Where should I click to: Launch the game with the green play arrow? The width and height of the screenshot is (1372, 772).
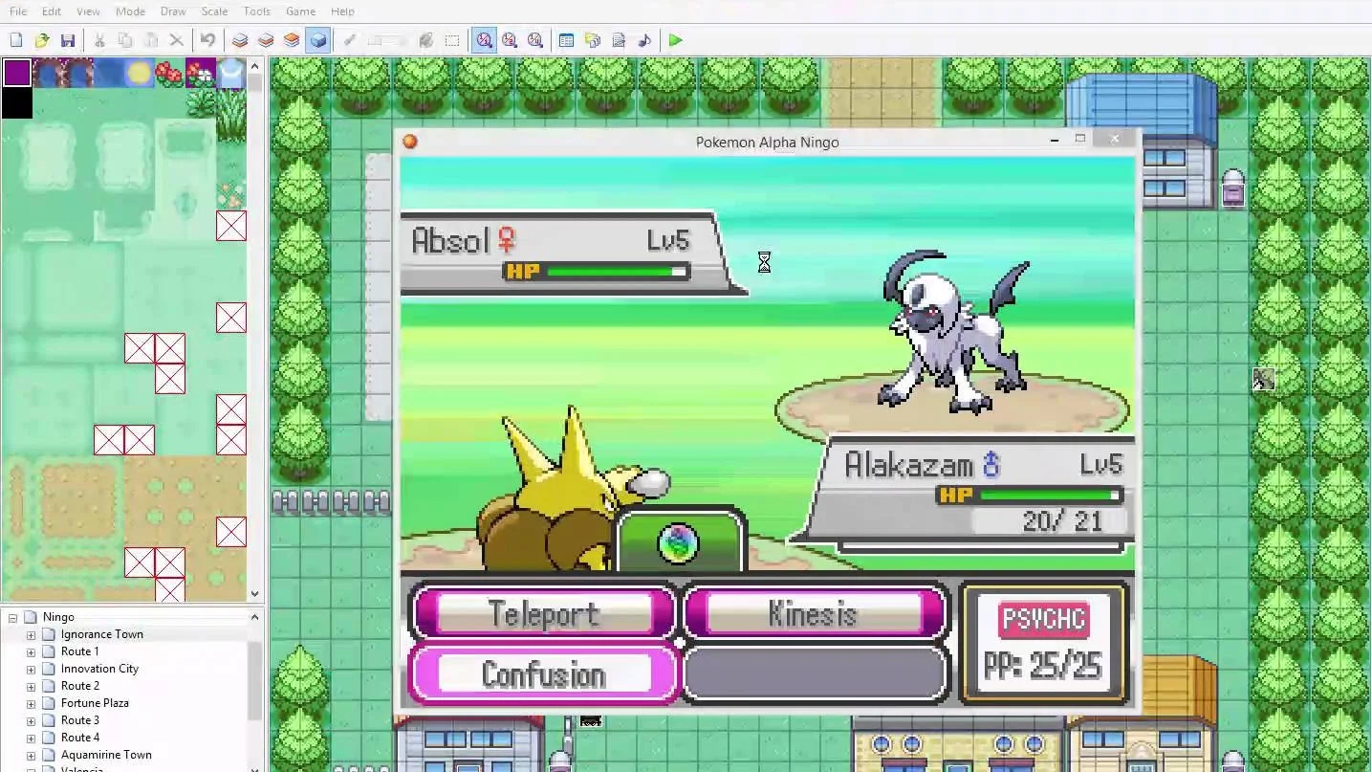click(675, 39)
